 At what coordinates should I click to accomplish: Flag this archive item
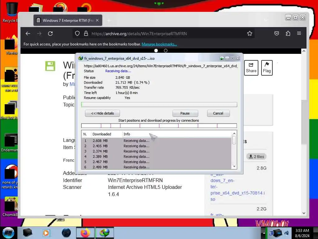coord(267,68)
